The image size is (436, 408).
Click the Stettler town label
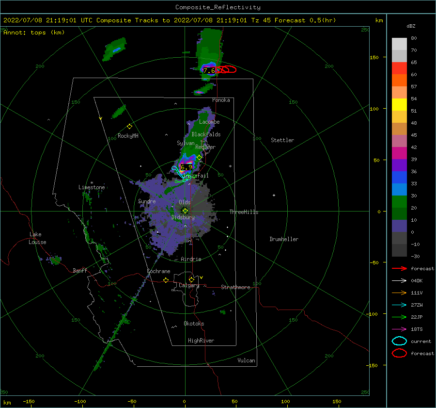(x=282, y=140)
